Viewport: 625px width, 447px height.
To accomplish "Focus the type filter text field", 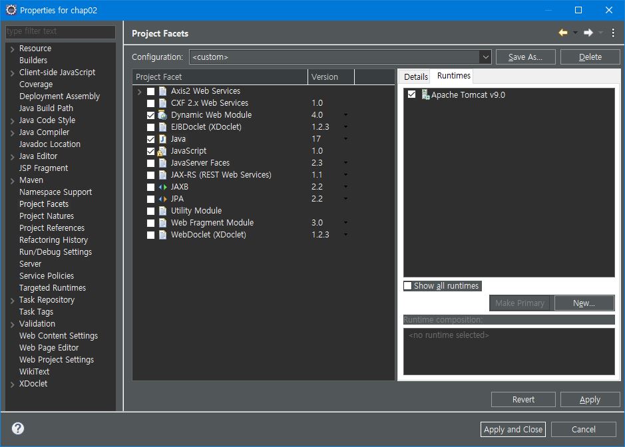I will pyautogui.click(x=60, y=31).
